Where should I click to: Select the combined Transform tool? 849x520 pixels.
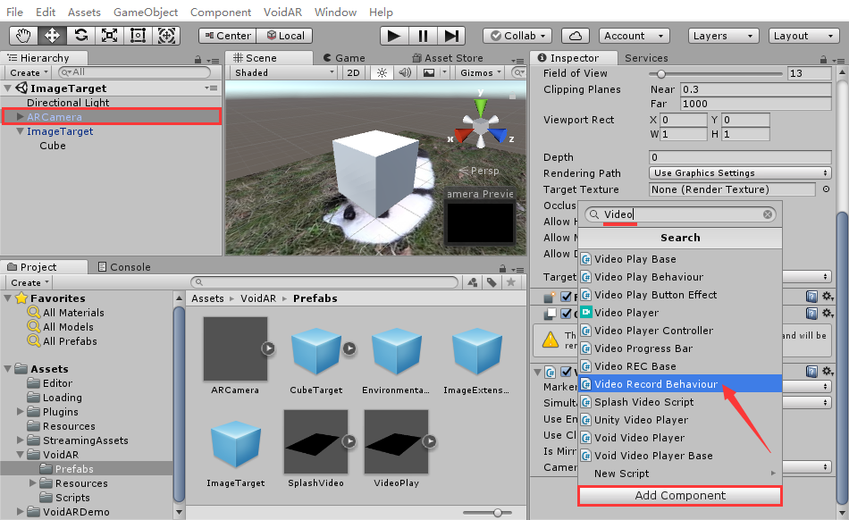click(166, 36)
